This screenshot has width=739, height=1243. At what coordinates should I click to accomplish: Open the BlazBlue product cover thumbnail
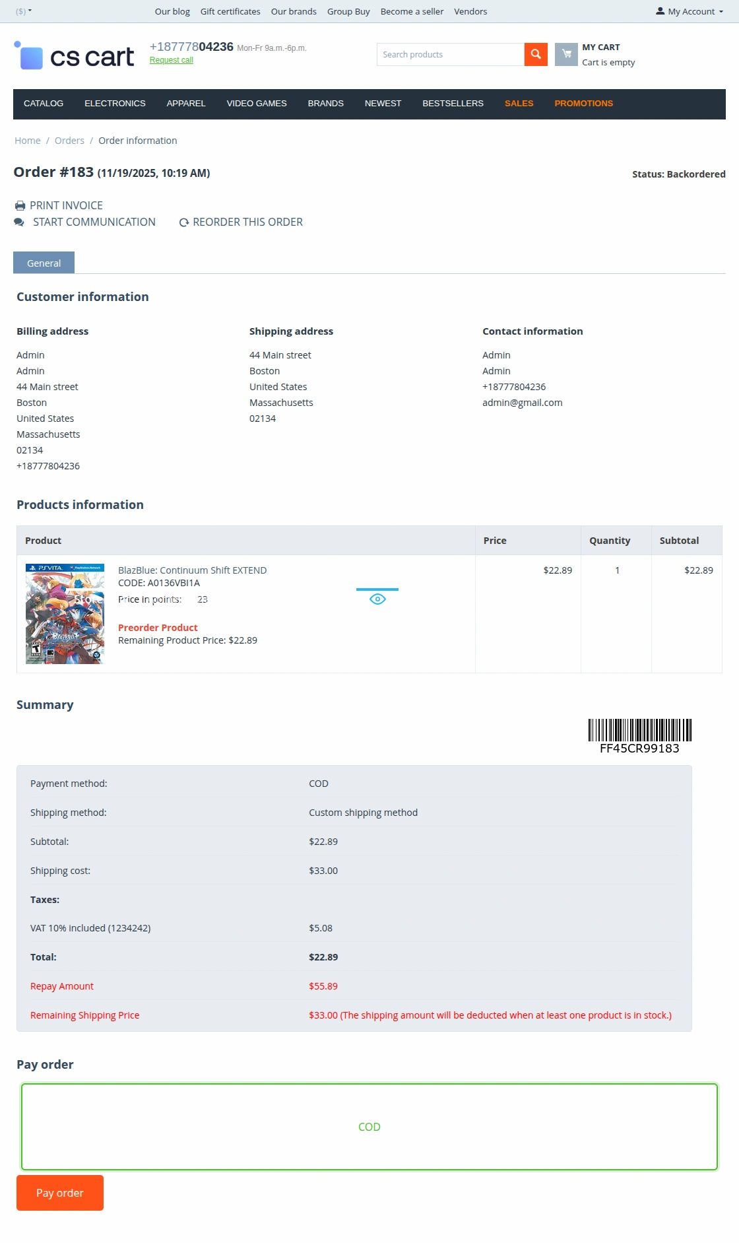(x=65, y=614)
